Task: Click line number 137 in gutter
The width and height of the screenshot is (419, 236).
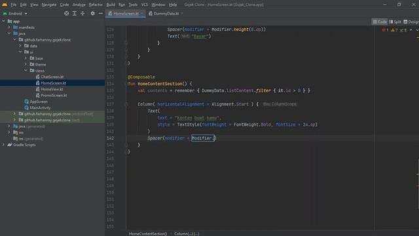Action: 111,104
